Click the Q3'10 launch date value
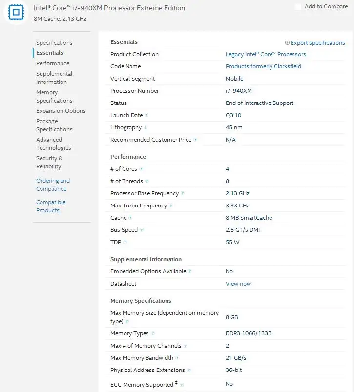The height and width of the screenshot is (392, 354). tap(233, 115)
